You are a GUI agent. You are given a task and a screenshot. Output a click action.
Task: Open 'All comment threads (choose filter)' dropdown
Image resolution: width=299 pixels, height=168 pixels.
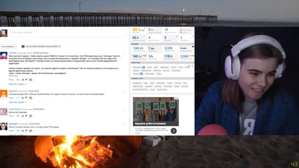click(x=43, y=46)
